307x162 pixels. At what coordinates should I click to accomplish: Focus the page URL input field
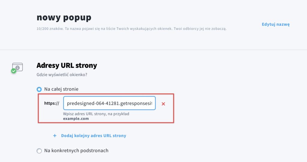point(109,103)
